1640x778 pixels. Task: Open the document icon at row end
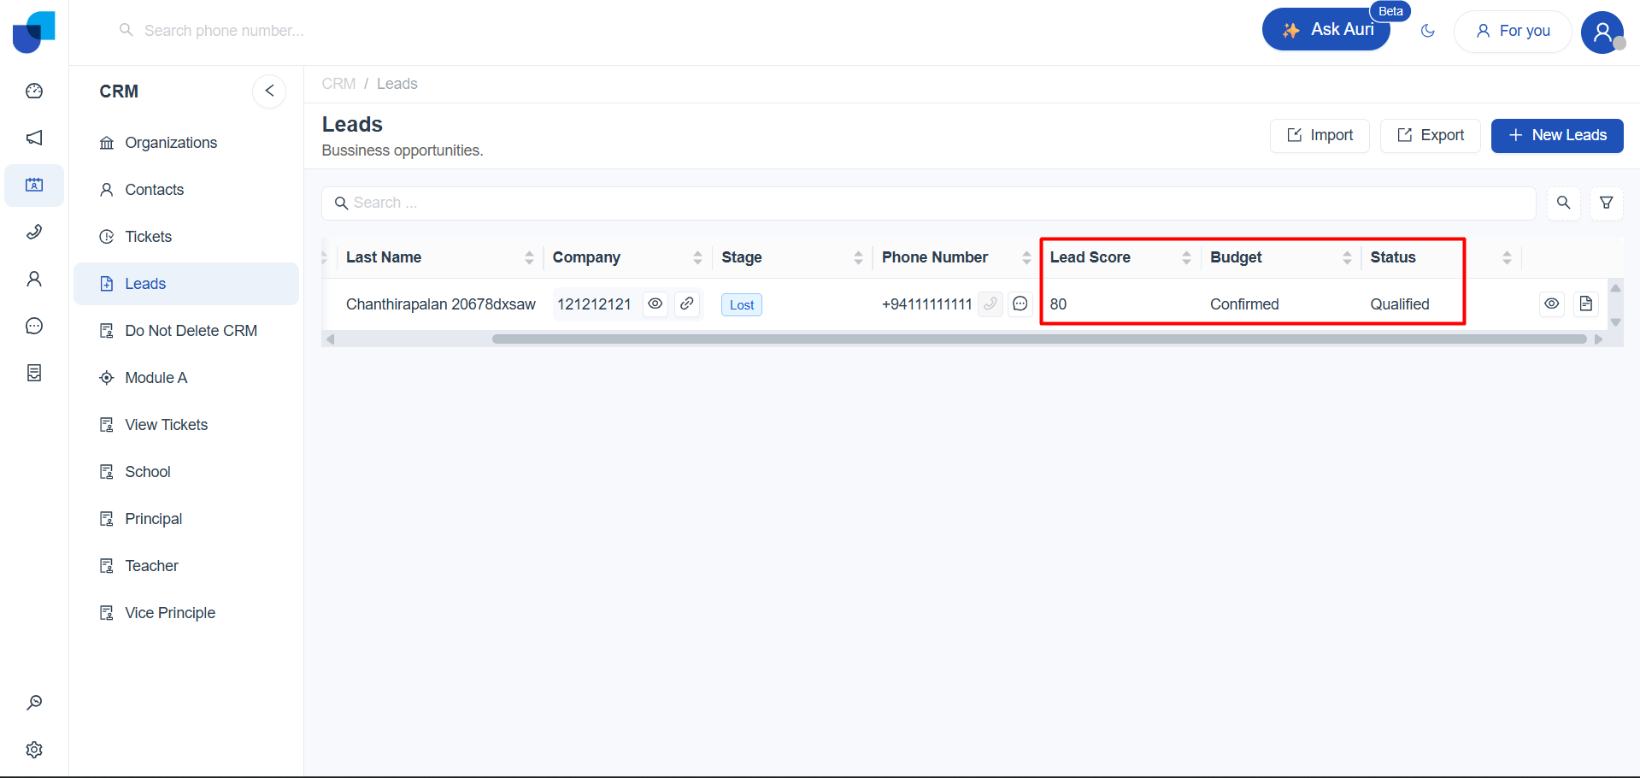click(1585, 304)
